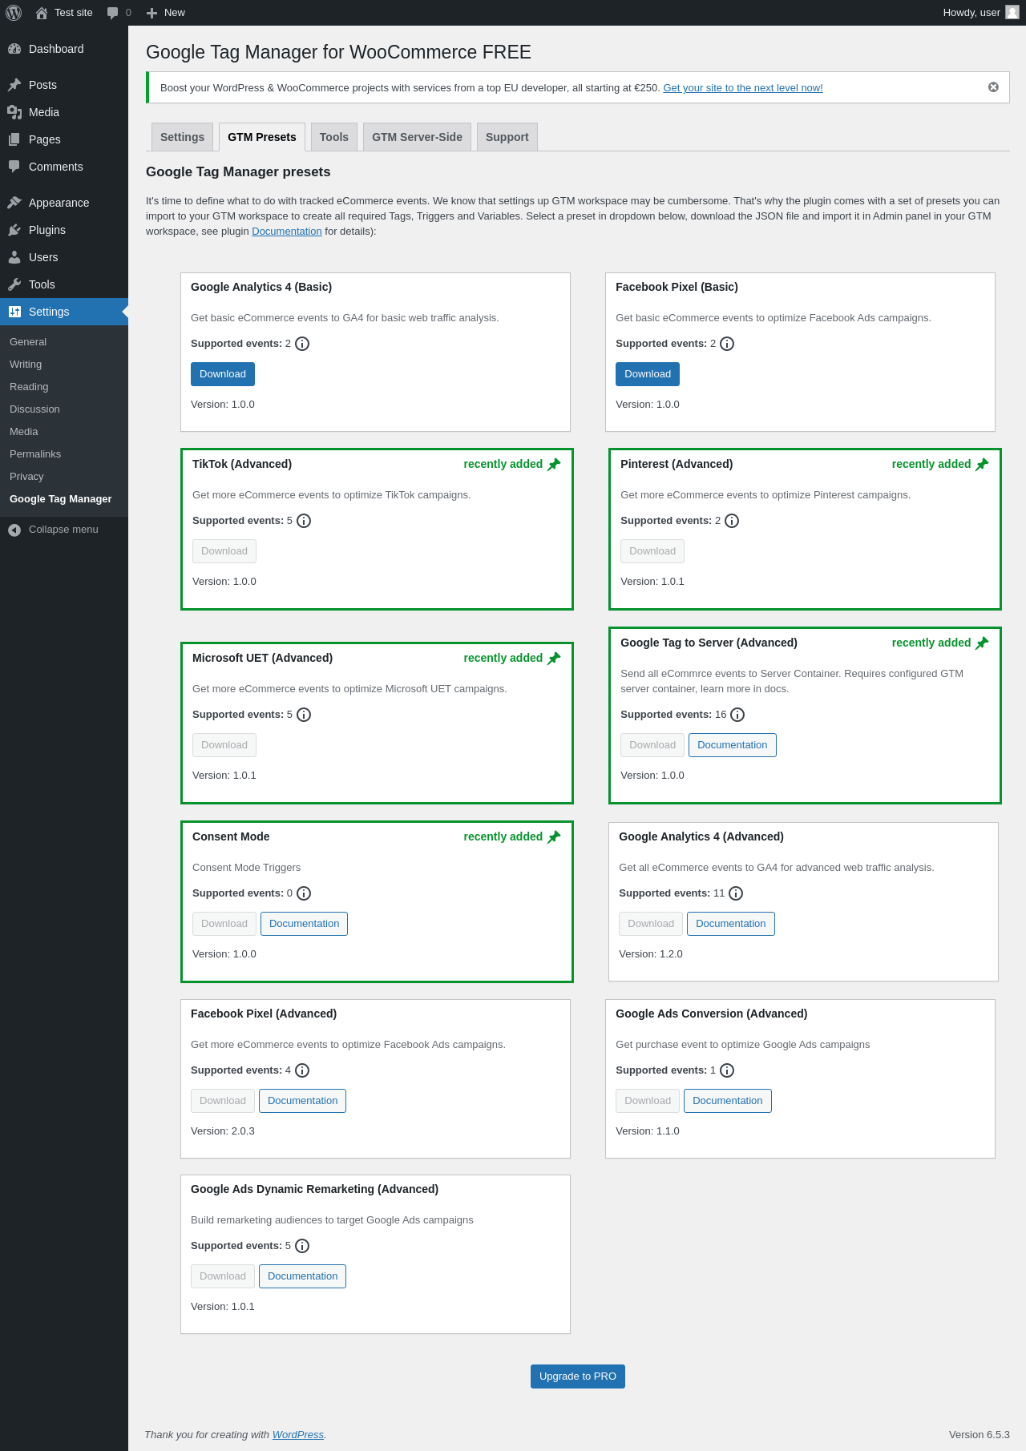This screenshot has width=1026, height=1451.
Task: Open user avatar next to Howdy, user
Action: pyautogui.click(x=1012, y=12)
